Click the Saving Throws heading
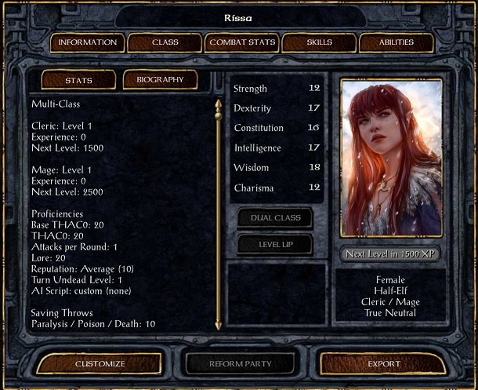Screen dimensions: 478x390 (62, 313)
